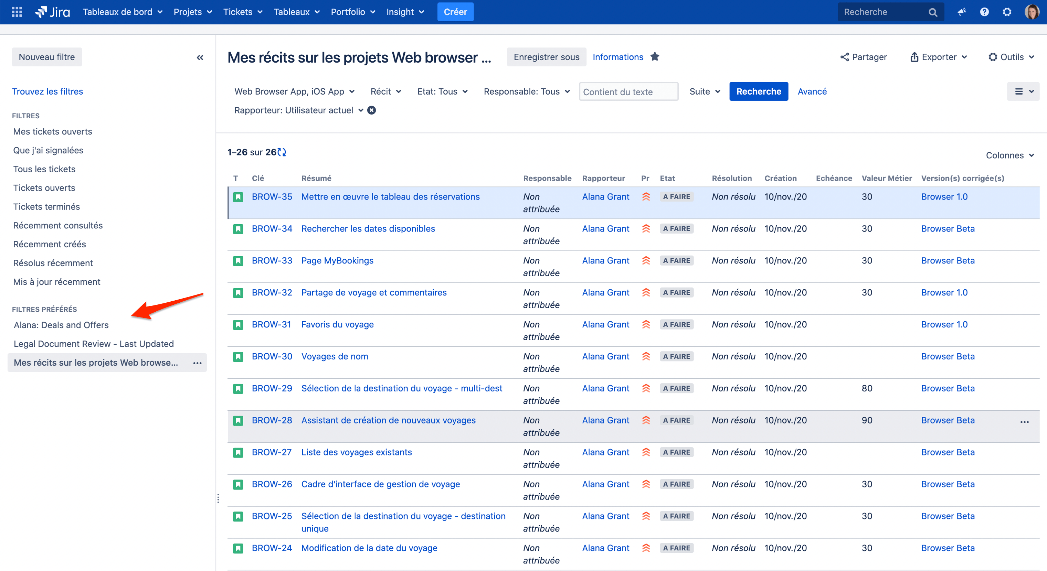This screenshot has width=1047, height=571.
Task: Open the help question mark icon
Action: [984, 12]
